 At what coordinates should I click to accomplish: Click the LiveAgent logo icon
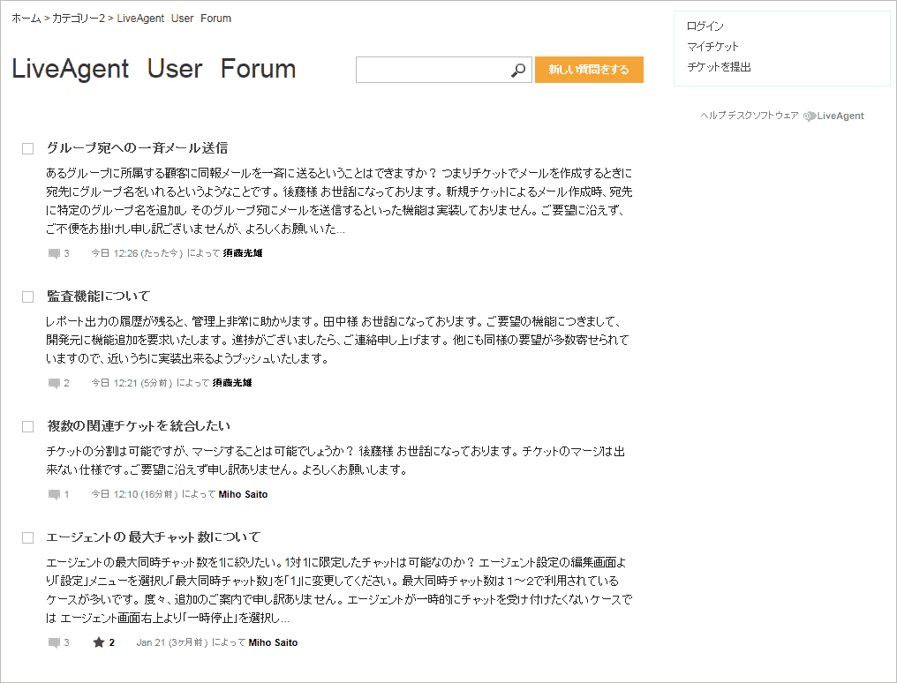point(809,116)
